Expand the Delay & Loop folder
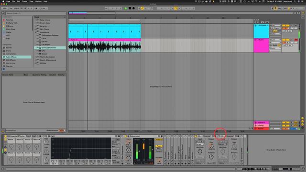 (x=35, y=20)
